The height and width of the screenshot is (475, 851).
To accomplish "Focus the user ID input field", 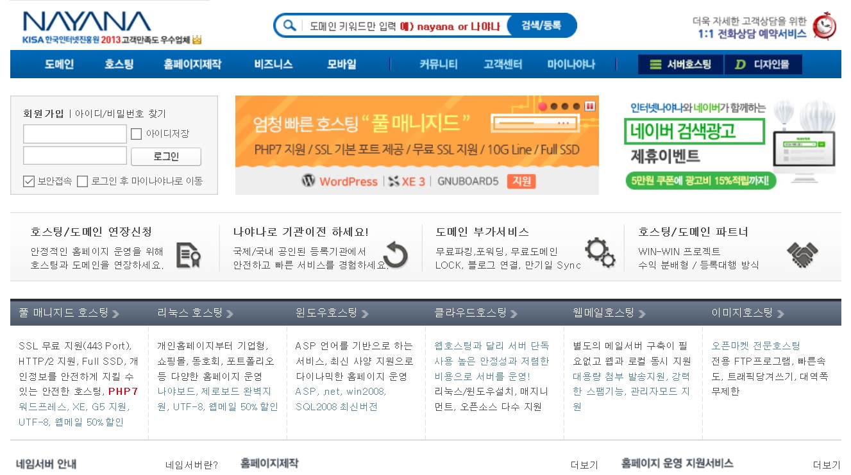I will tap(75, 134).
